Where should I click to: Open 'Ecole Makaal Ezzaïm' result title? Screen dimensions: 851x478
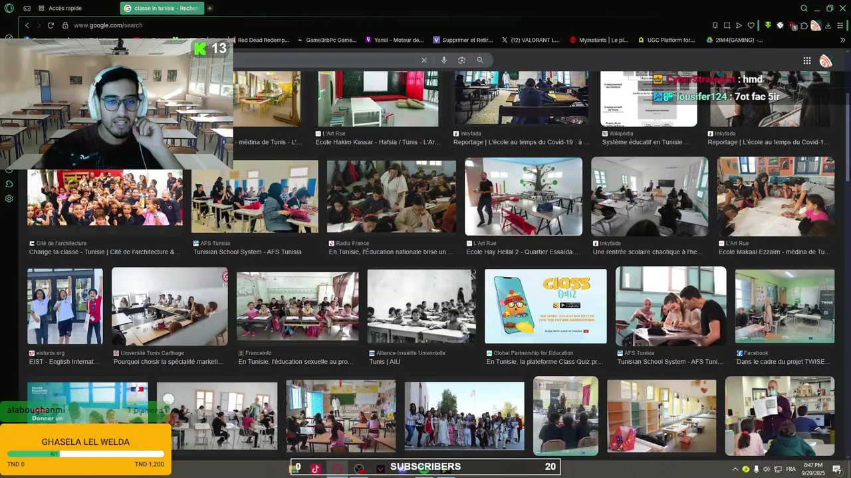tap(775, 252)
